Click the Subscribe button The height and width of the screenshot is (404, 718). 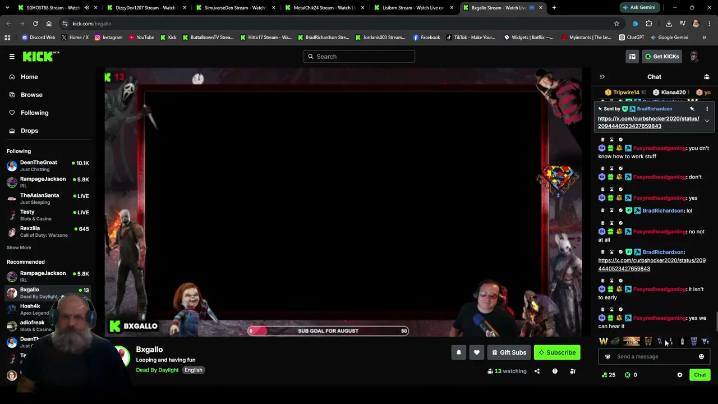pyautogui.click(x=557, y=352)
